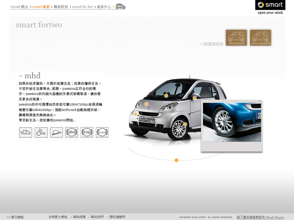
Task: Click the MENU car icon in navigation
Action: pos(121,7)
